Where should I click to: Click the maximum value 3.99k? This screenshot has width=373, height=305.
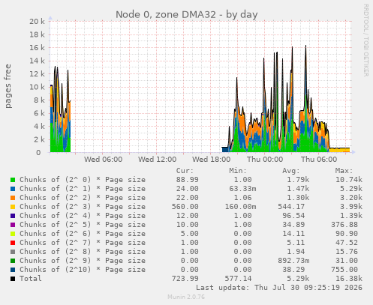click(351, 207)
